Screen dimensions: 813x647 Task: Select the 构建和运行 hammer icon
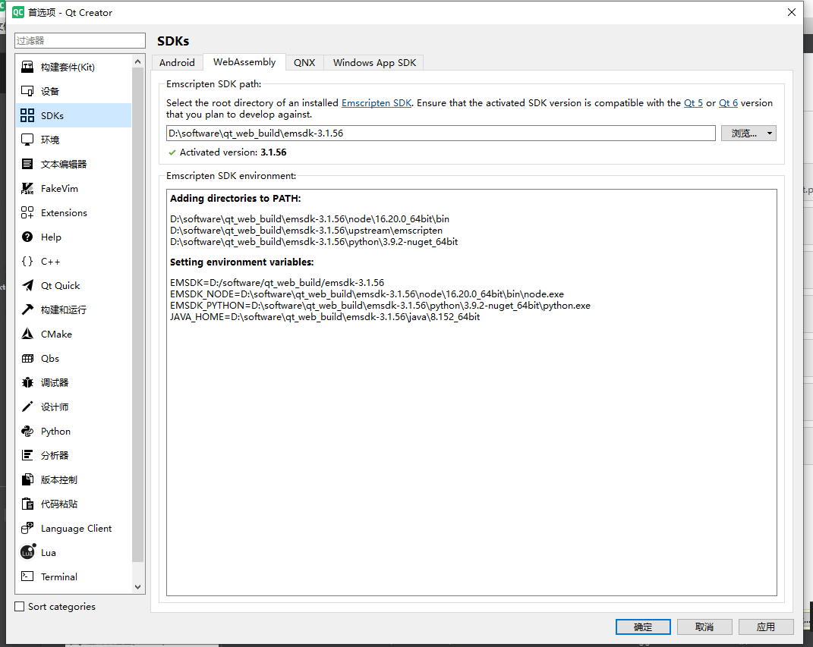point(27,309)
